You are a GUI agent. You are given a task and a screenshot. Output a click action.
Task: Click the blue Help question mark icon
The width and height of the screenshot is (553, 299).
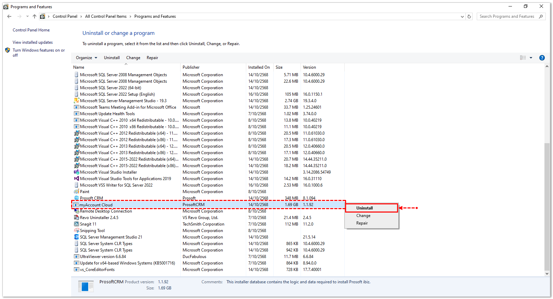[x=542, y=58]
